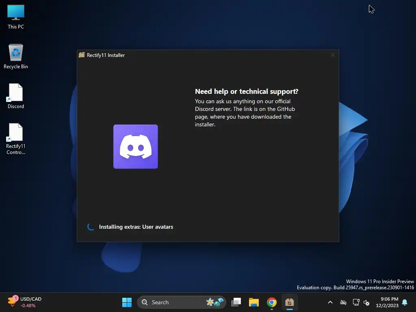Click the 'Need help or technical support?' heading
Image resolution: width=416 pixels, height=312 pixels.
tap(247, 91)
